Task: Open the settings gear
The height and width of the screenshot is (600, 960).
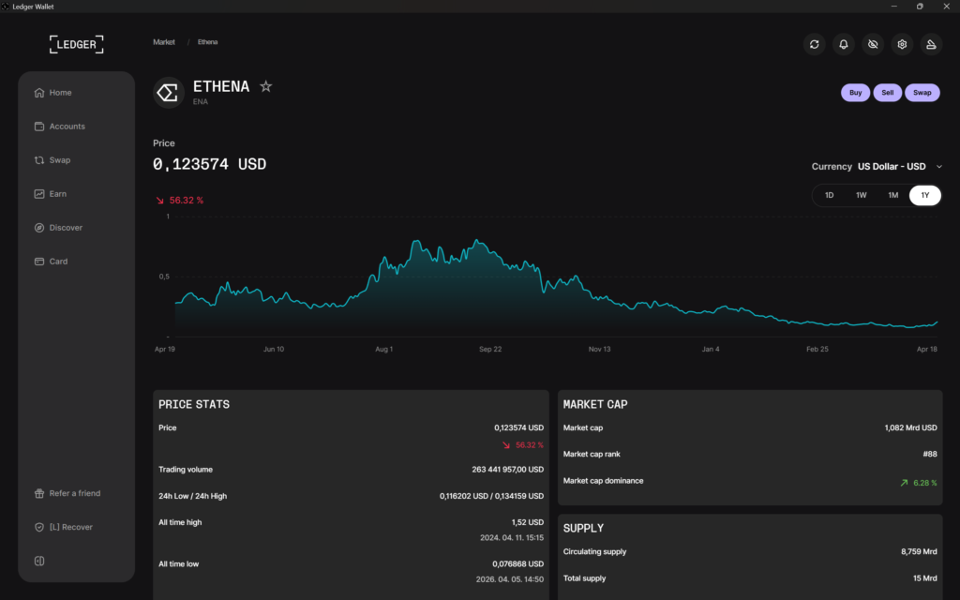Action: click(x=902, y=44)
